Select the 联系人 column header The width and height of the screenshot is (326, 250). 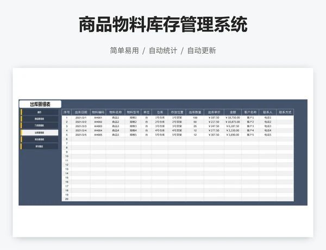point(267,112)
